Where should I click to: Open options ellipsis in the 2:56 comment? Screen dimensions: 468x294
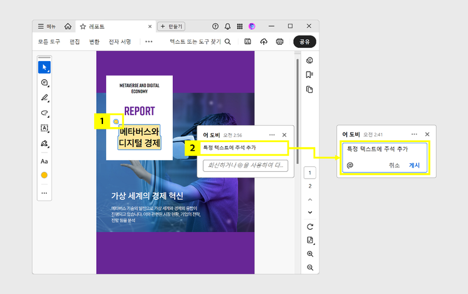(x=272, y=135)
